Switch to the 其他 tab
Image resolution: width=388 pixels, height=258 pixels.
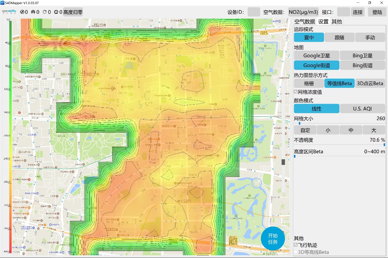click(337, 21)
